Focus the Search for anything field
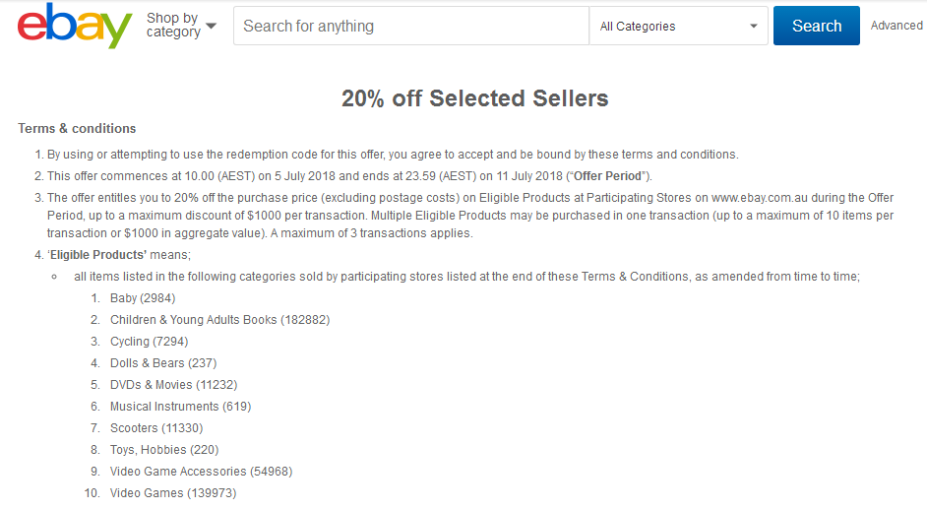Screen dimensions: 927x510 (411, 26)
